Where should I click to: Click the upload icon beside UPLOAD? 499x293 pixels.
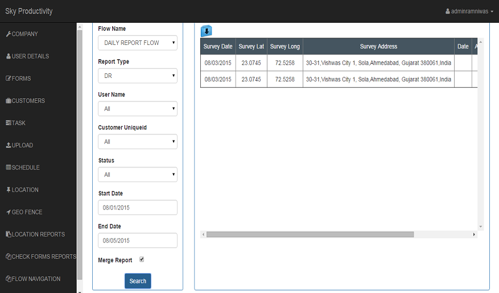[9, 145]
